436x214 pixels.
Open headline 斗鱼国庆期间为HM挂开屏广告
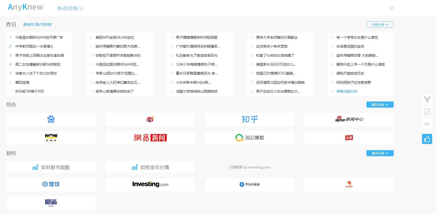tap(39, 37)
